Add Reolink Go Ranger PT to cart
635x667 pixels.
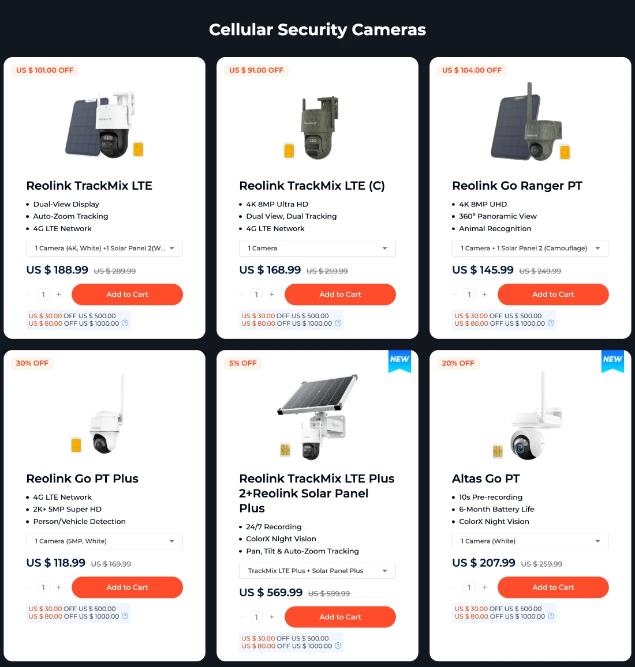553,295
